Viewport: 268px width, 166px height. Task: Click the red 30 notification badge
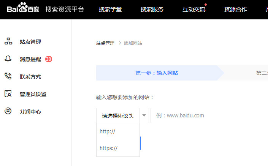click(49, 59)
